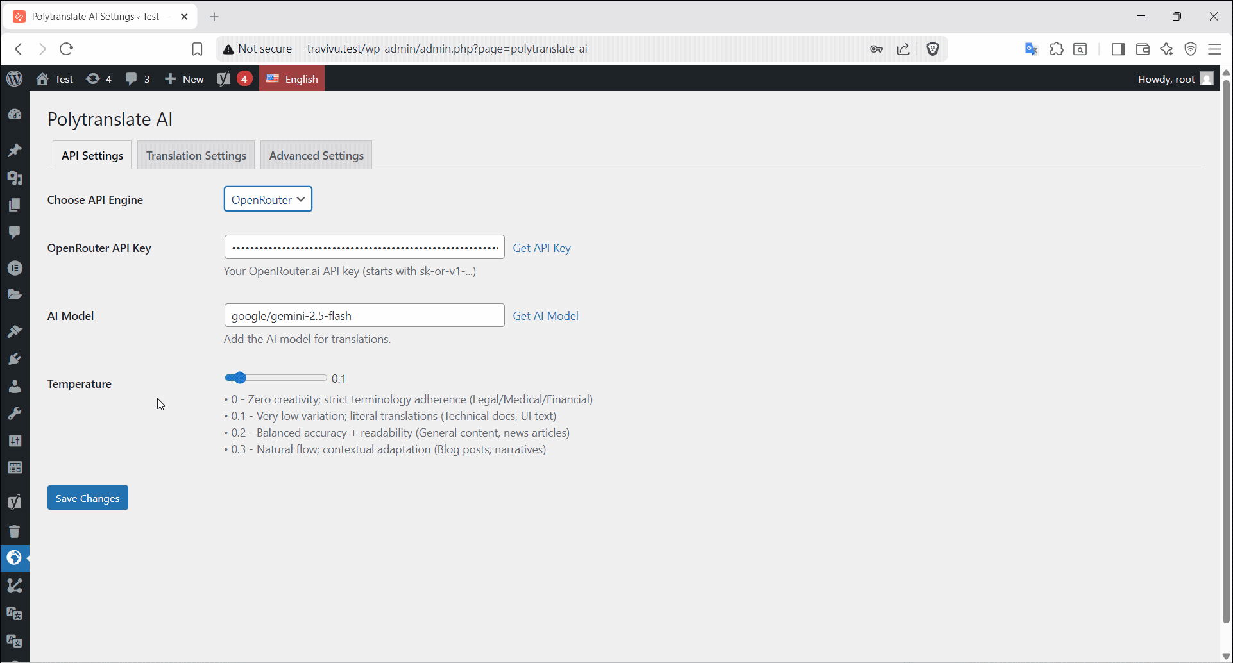Screen dimensions: 1233x663
Task: Follow the Get AI Model link
Action: pyautogui.click(x=545, y=316)
